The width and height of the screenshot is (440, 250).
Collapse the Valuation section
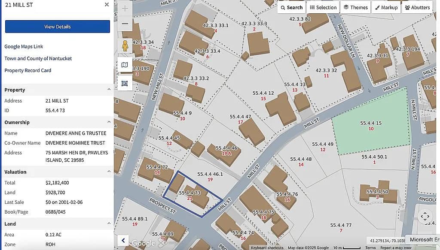coord(109,172)
